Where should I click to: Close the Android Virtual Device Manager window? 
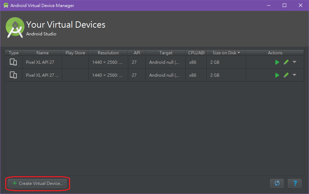point(300,5)
